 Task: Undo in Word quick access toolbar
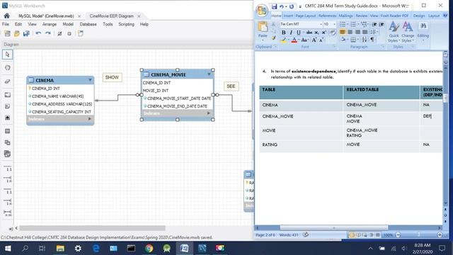click(282, 6)
